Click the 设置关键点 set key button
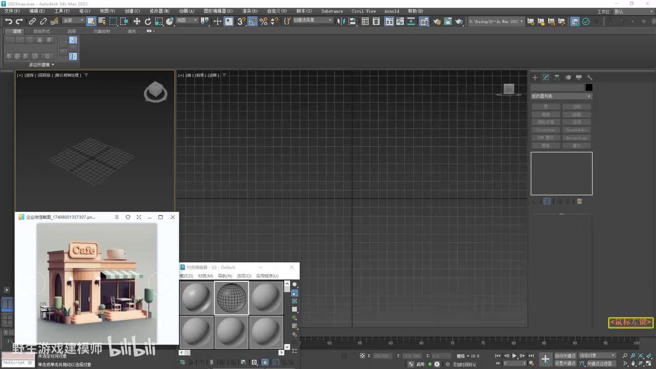The image size is (656, 369). (x=565, y=363)
